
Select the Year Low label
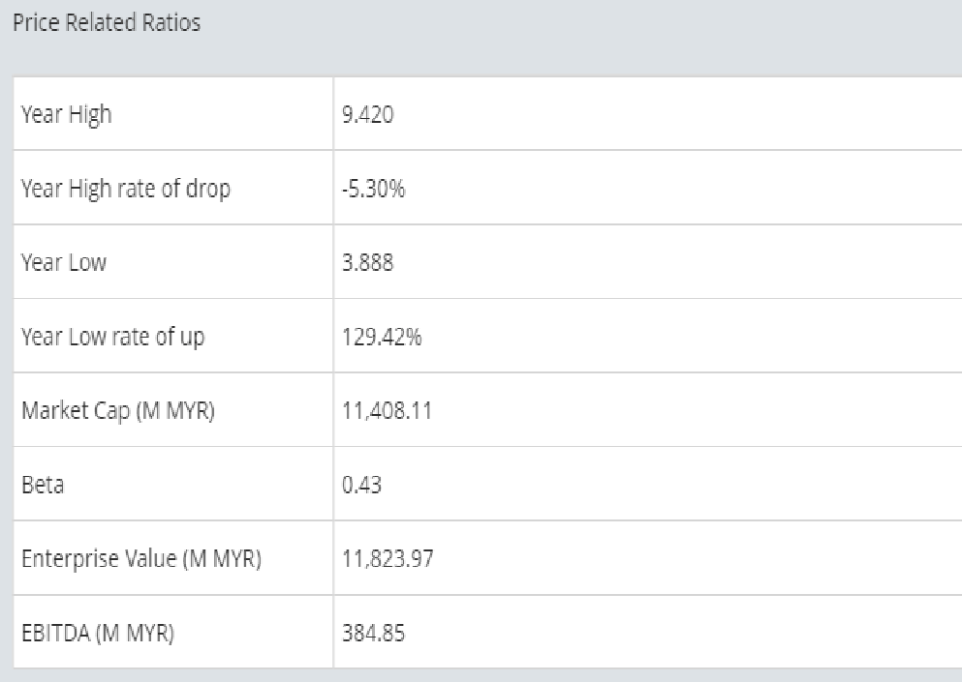(64, 263)
